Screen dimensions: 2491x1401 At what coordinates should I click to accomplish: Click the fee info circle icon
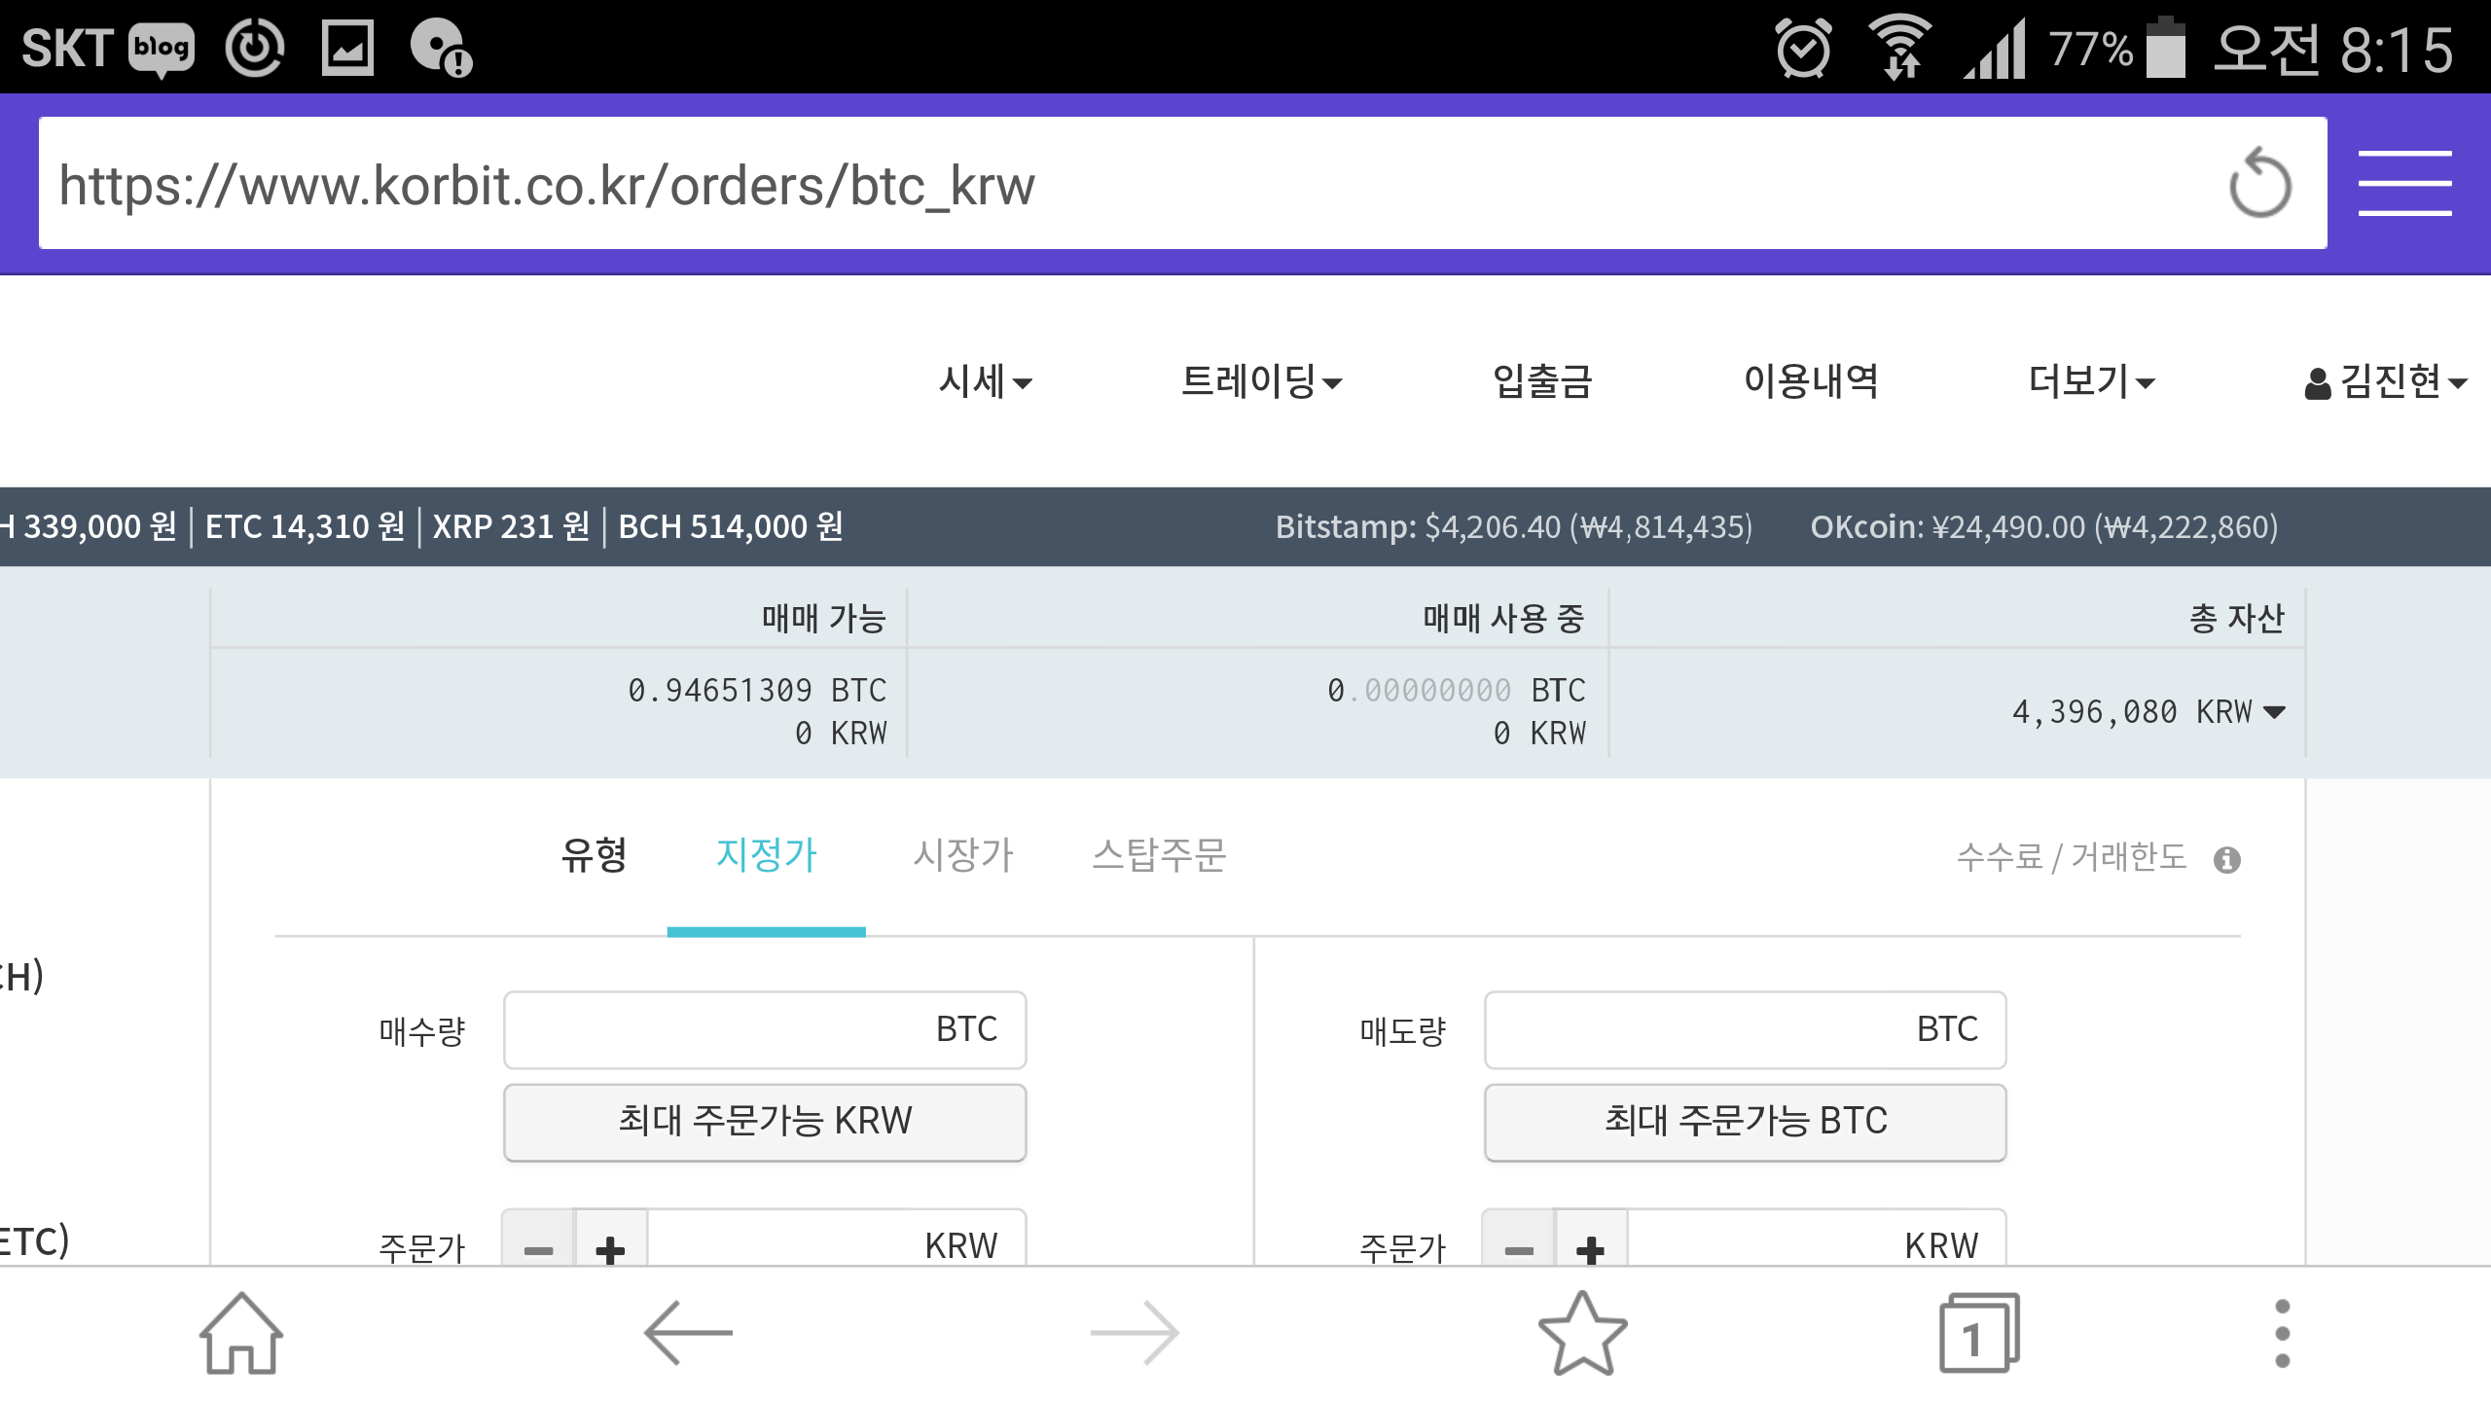coord(2227,860)
